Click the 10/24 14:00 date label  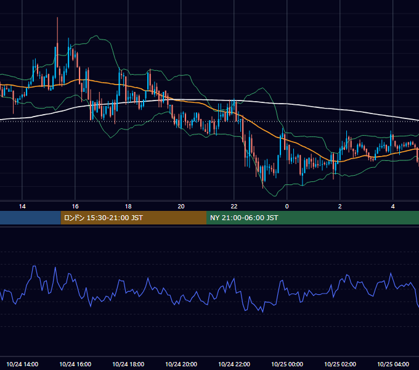click(22, 364)
